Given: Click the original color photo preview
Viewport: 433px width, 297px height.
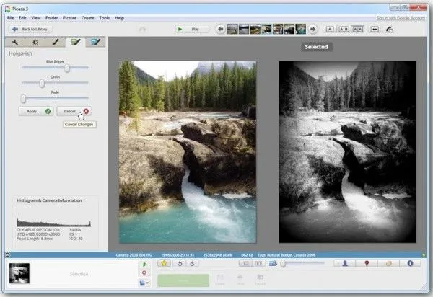Looking at the screenshot, I should tap(188, 152).
